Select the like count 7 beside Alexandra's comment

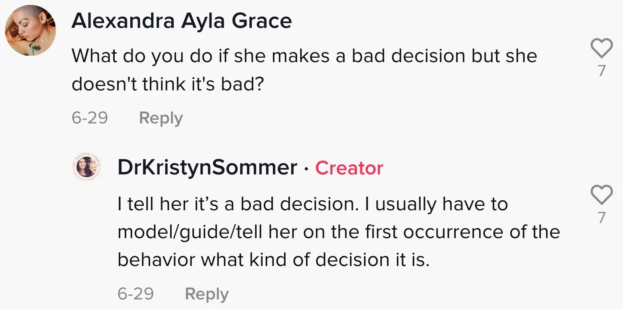(601, 70)
